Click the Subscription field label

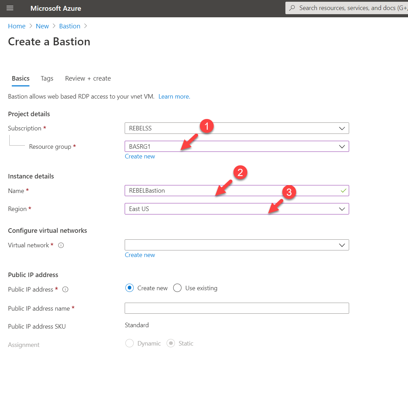click(25, 128)
